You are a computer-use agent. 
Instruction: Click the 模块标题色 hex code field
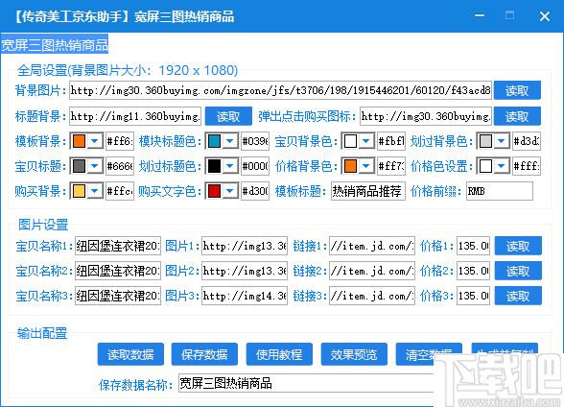point(255,141)
